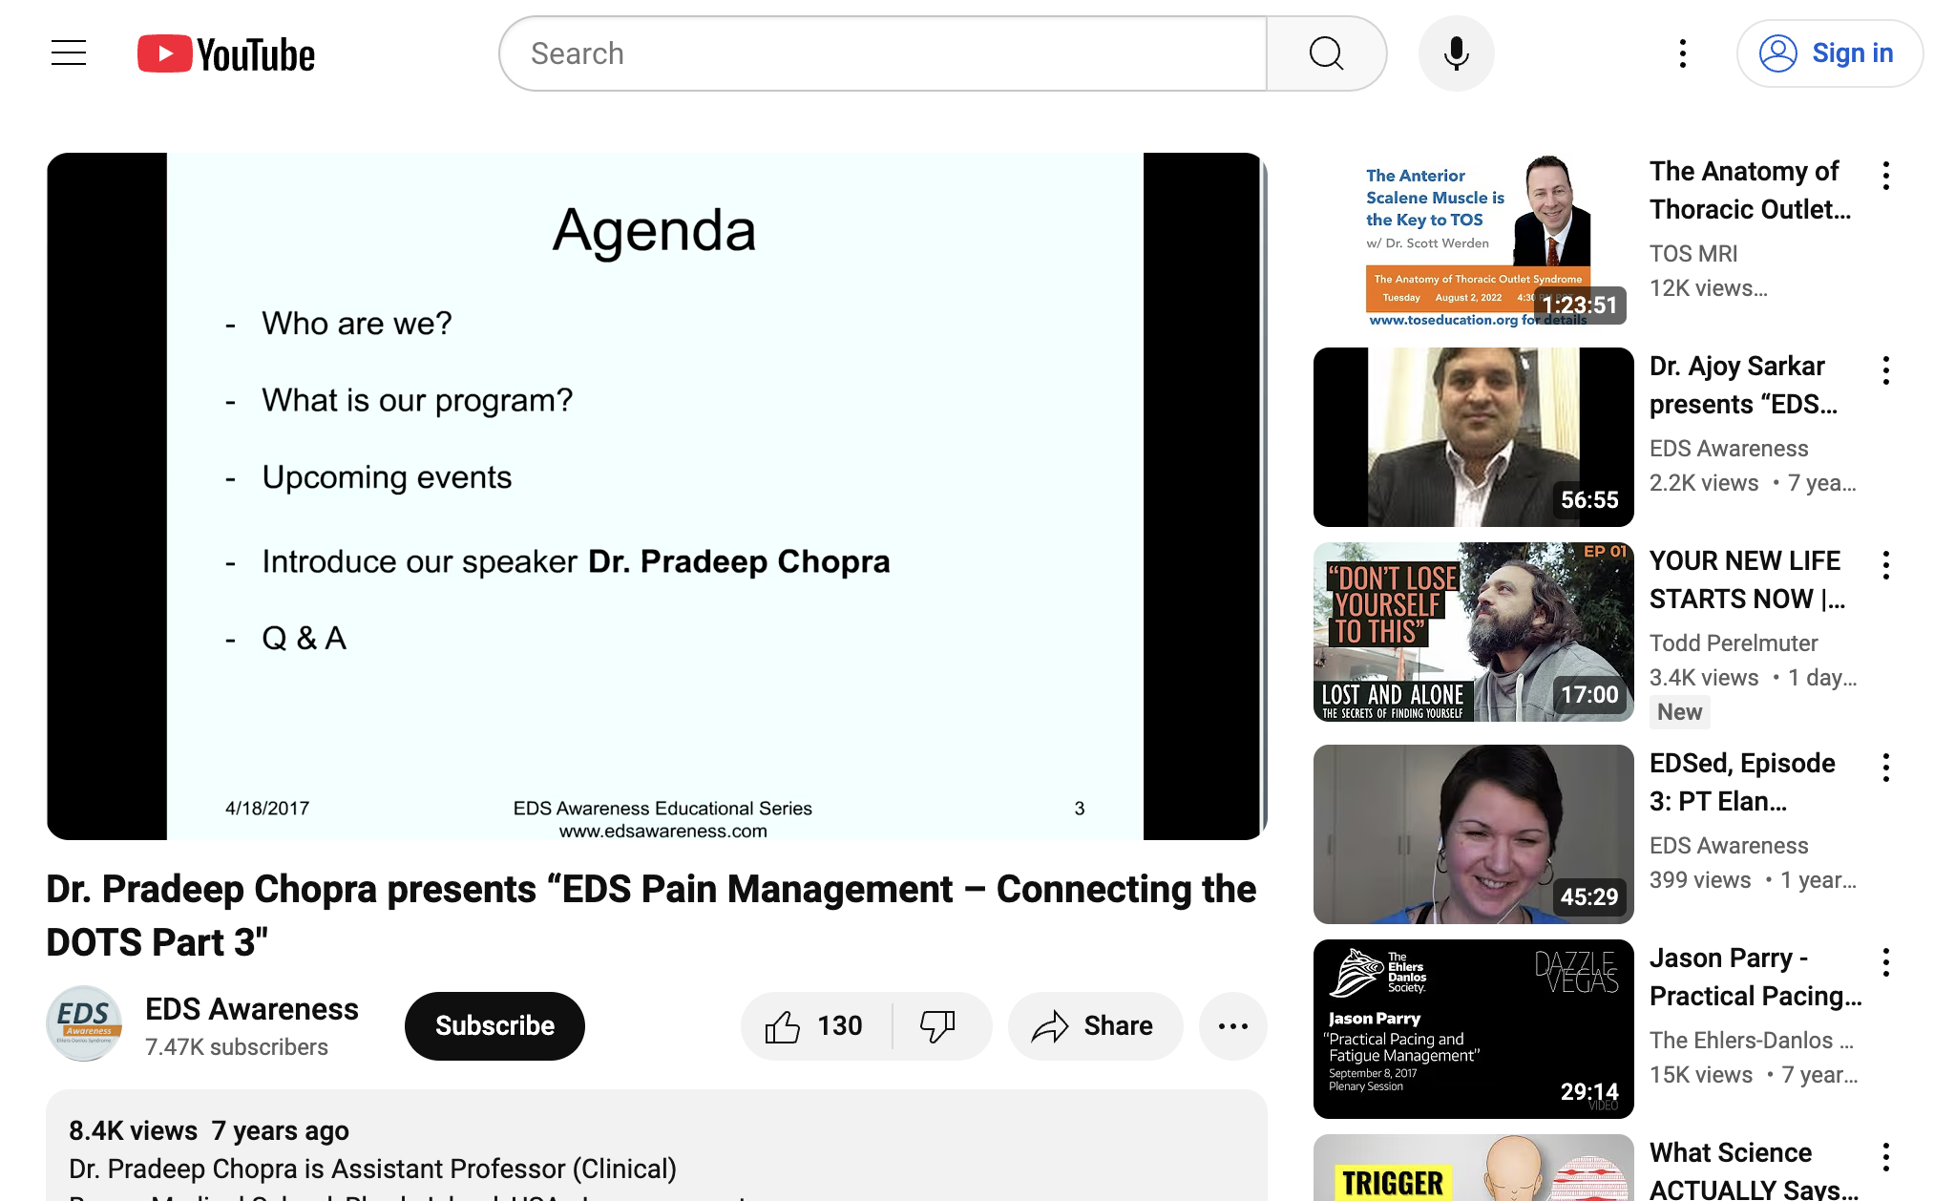Click the '8.4K views 7 years ago' text

(x=209, y=1131)
